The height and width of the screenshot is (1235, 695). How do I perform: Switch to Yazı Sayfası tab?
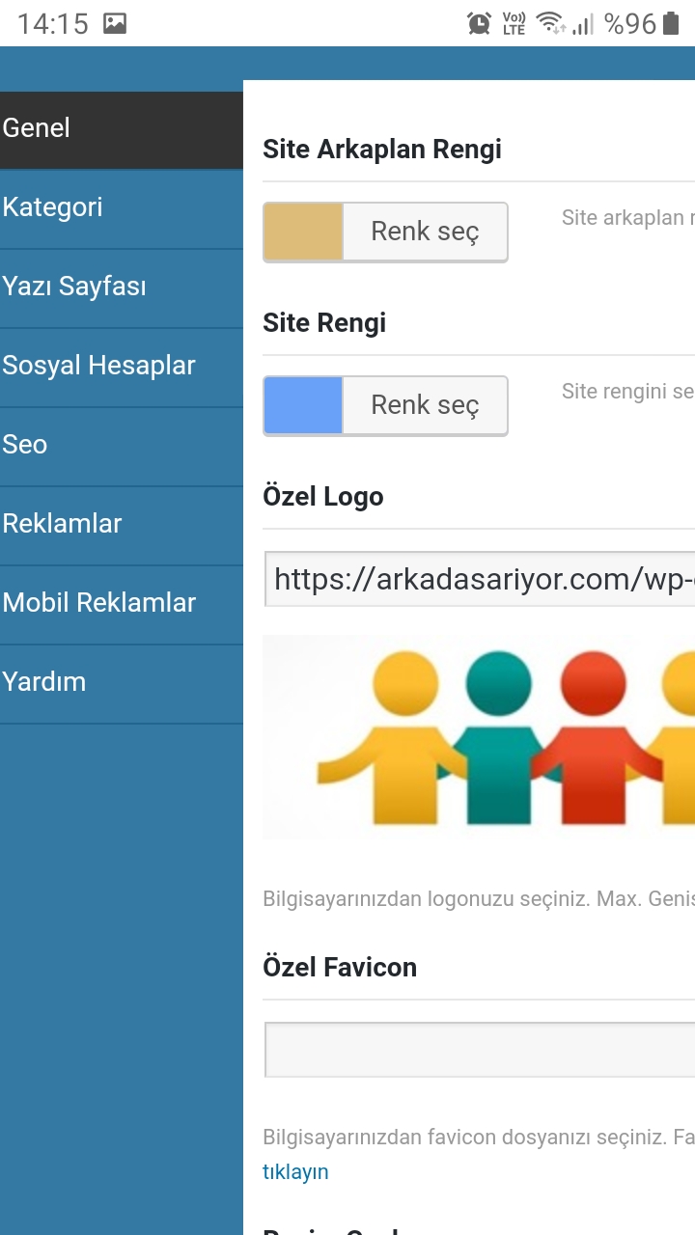click(122, 288)
